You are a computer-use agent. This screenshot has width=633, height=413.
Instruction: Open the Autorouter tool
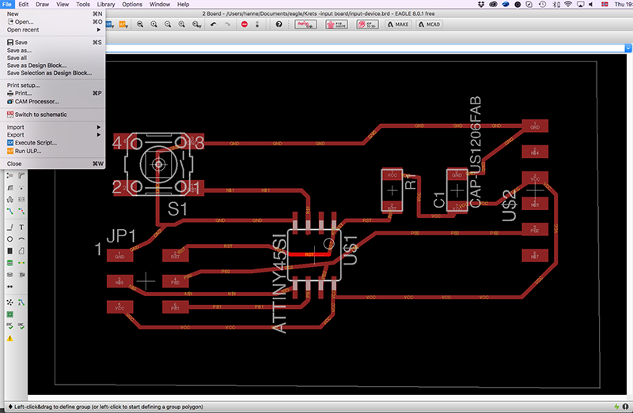pyautogui.click(x=21, y=302)
